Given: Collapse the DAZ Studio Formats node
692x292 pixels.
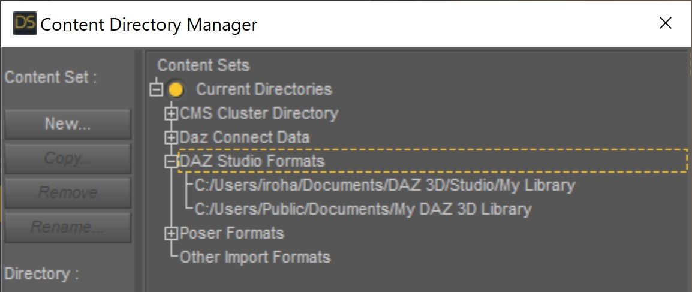Looking at the screenshot, I should [171, 162].
